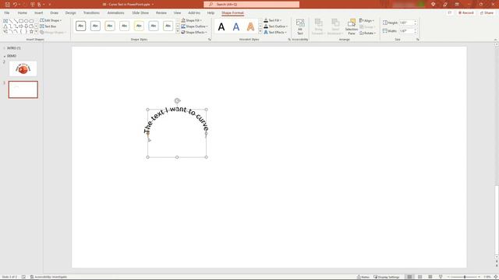Switch to the Slide Show tab
499x280 pixels.
tap(140, 12)
